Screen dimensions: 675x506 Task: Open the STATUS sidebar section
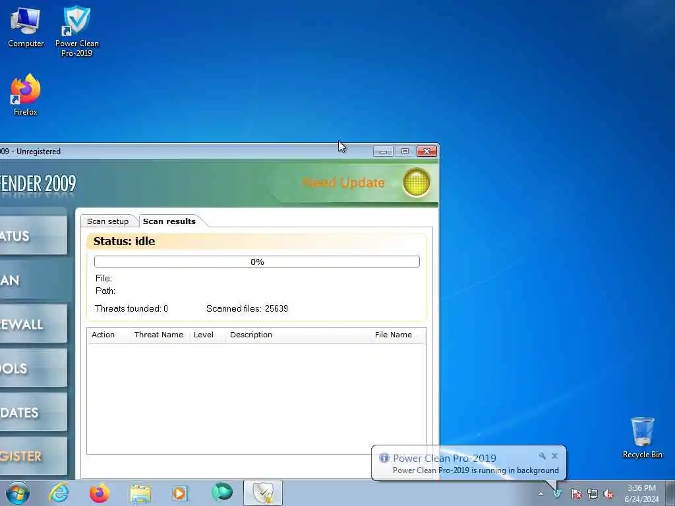[34, 236]
